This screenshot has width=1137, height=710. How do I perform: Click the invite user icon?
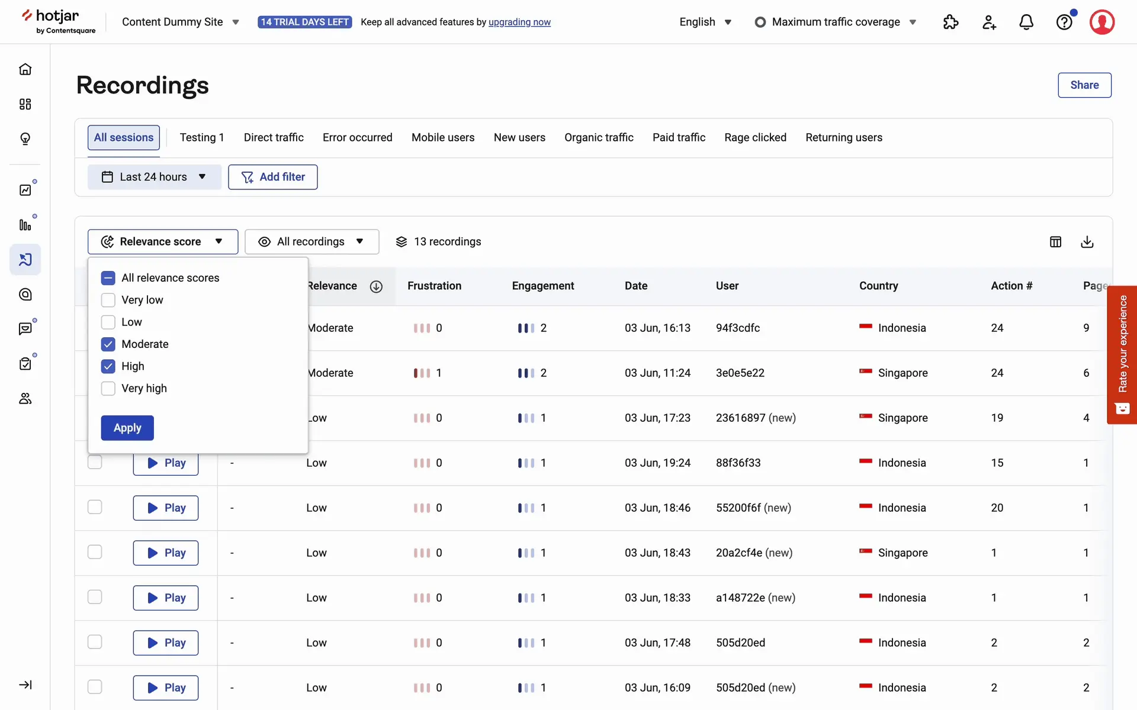pos(988,22)
